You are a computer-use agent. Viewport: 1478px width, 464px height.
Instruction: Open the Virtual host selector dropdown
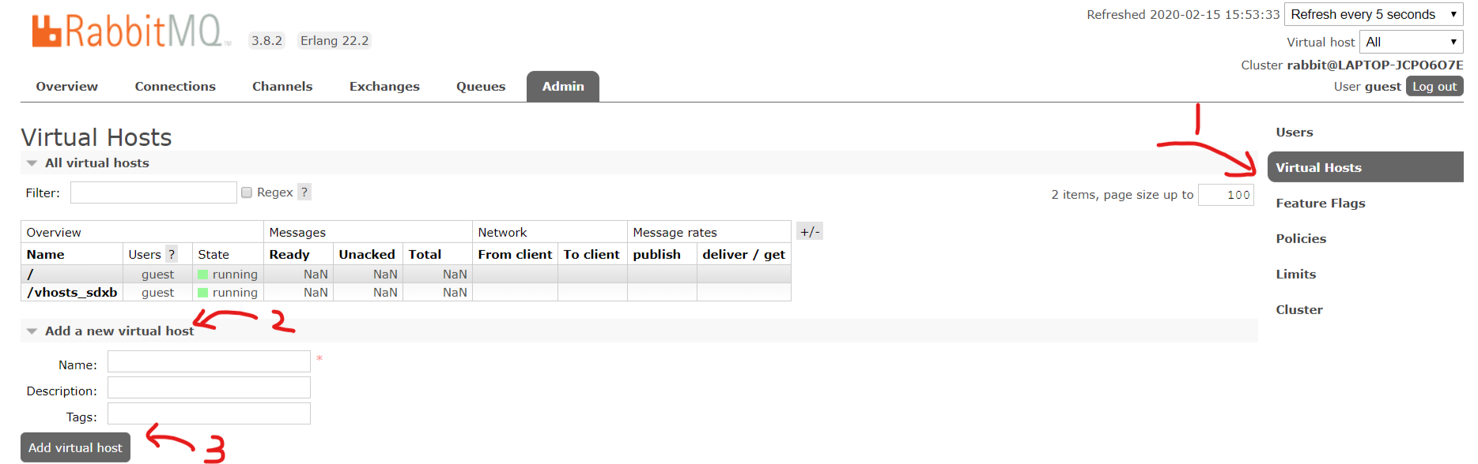pyautogui.click(x=1410, y=42)
